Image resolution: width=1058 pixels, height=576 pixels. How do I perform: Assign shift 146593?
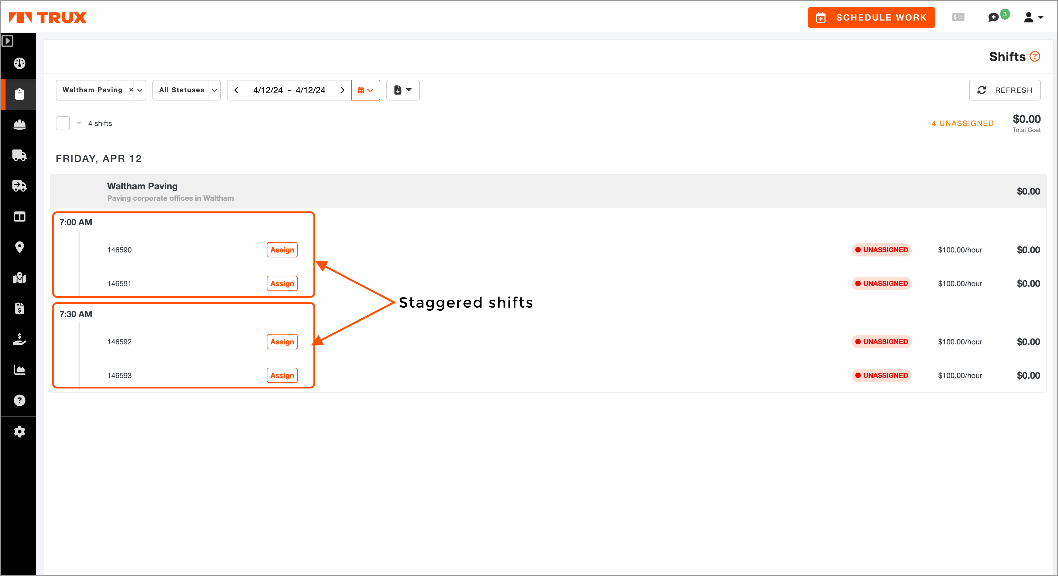(282, 375)
